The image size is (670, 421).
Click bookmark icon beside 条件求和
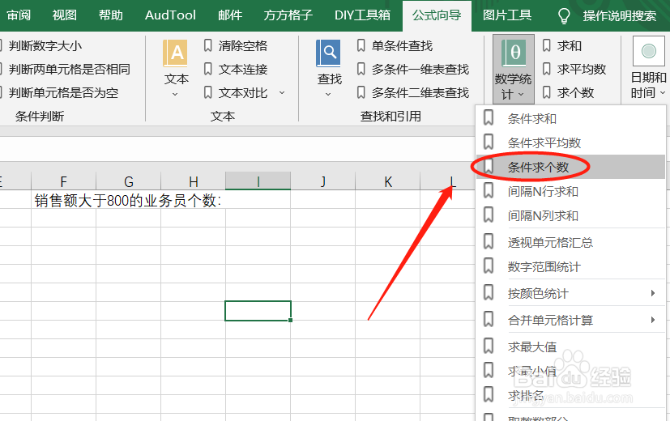489,117
